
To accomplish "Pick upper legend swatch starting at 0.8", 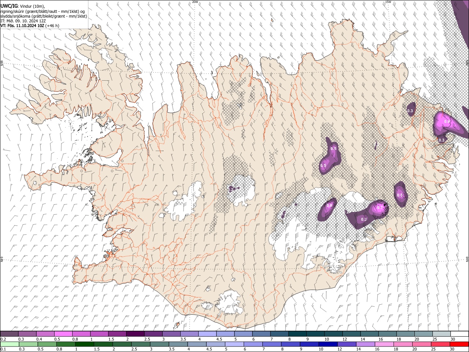I will (81, 334).
